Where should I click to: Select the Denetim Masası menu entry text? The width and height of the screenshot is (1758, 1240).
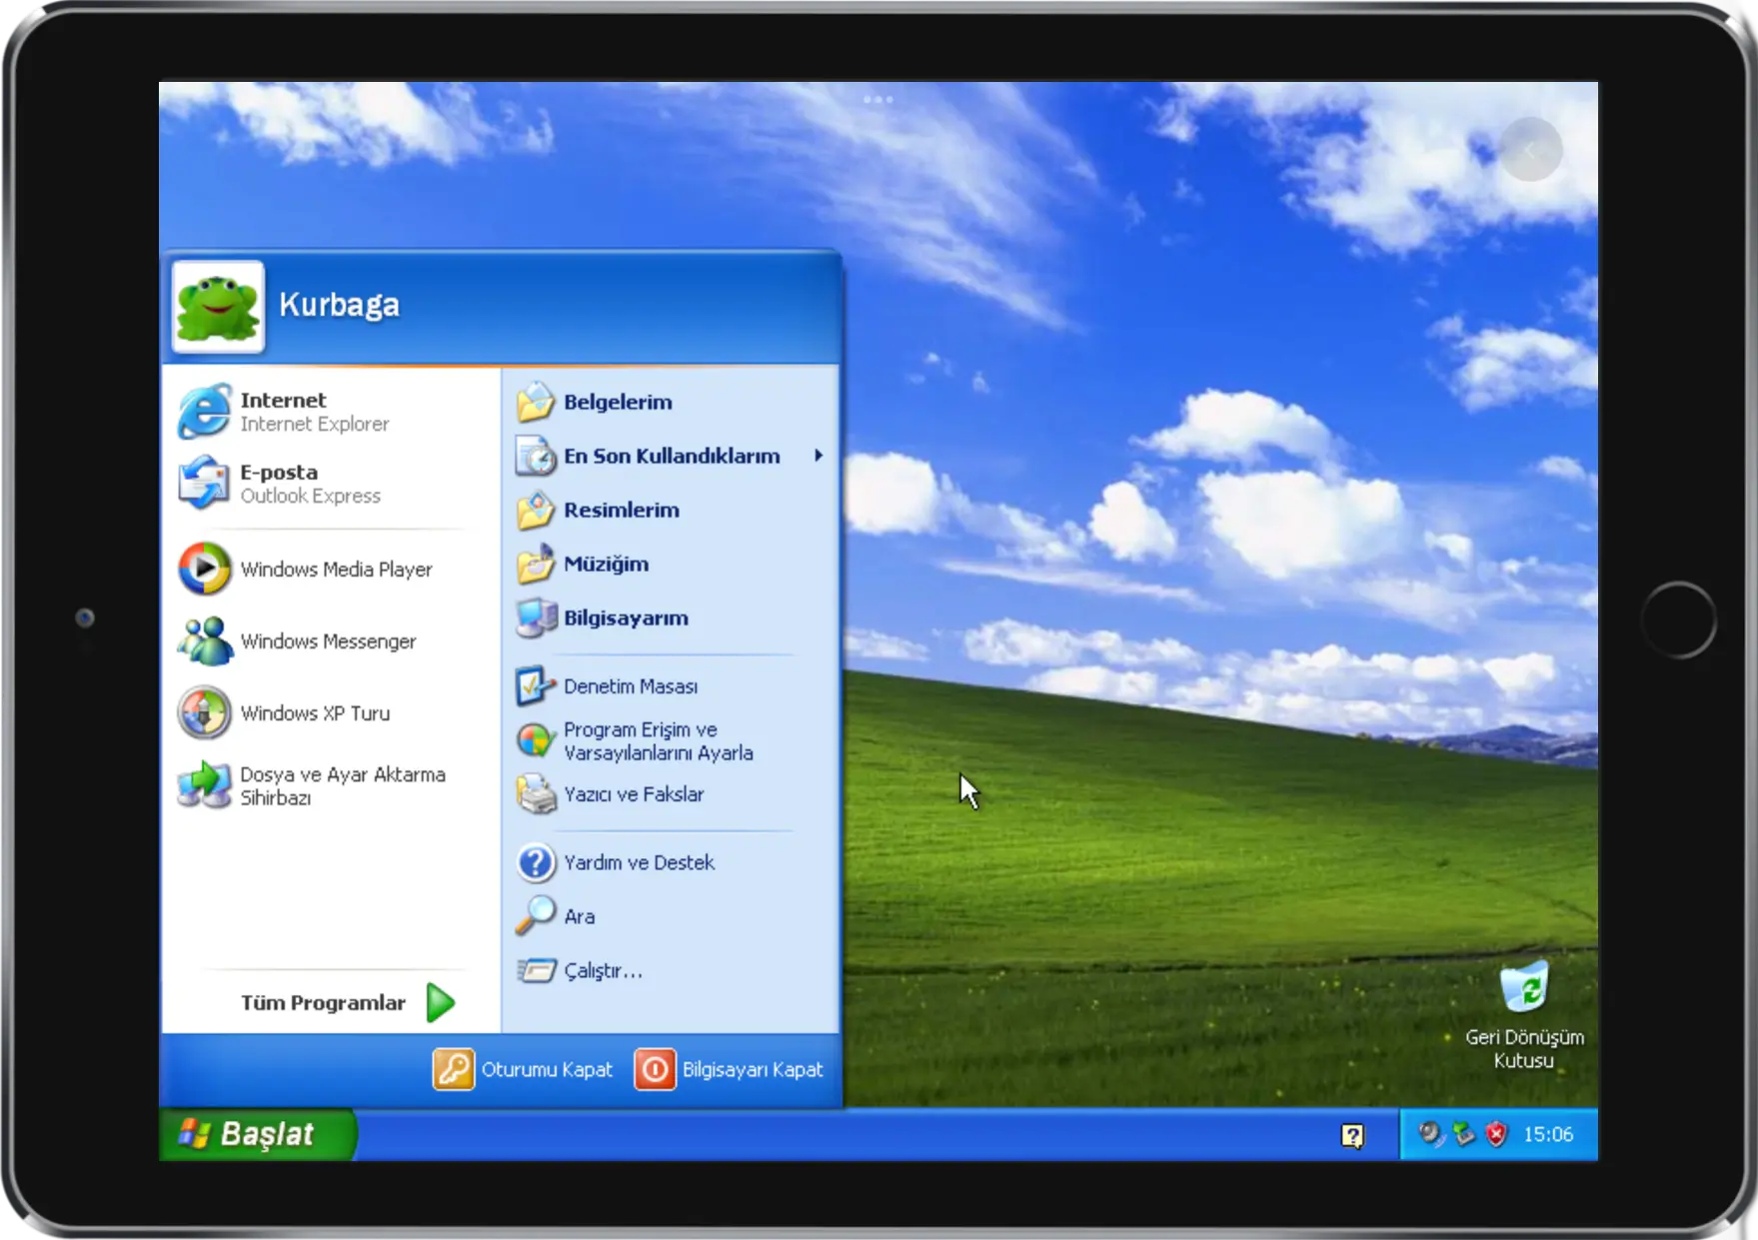tap(631, 686)
